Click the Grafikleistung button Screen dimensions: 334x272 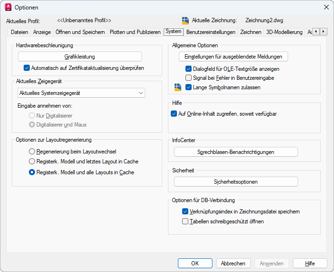pos(80,57)
